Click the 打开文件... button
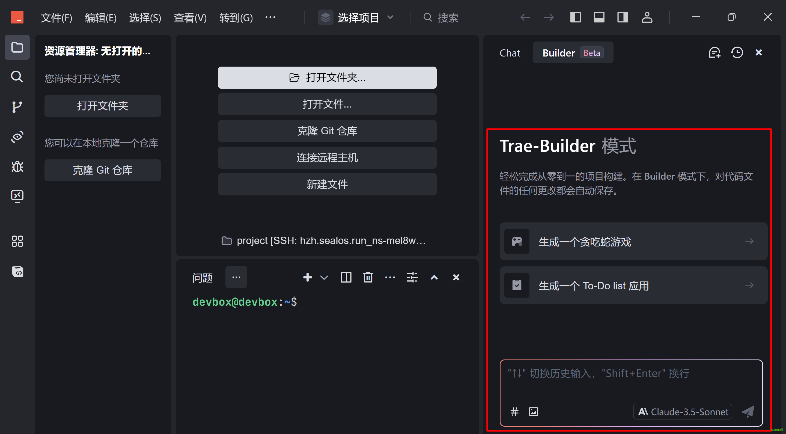786x434 pixels. click(327, 104)
